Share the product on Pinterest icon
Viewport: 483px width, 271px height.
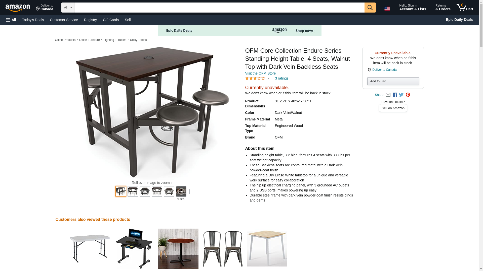[x=408, y=95]
